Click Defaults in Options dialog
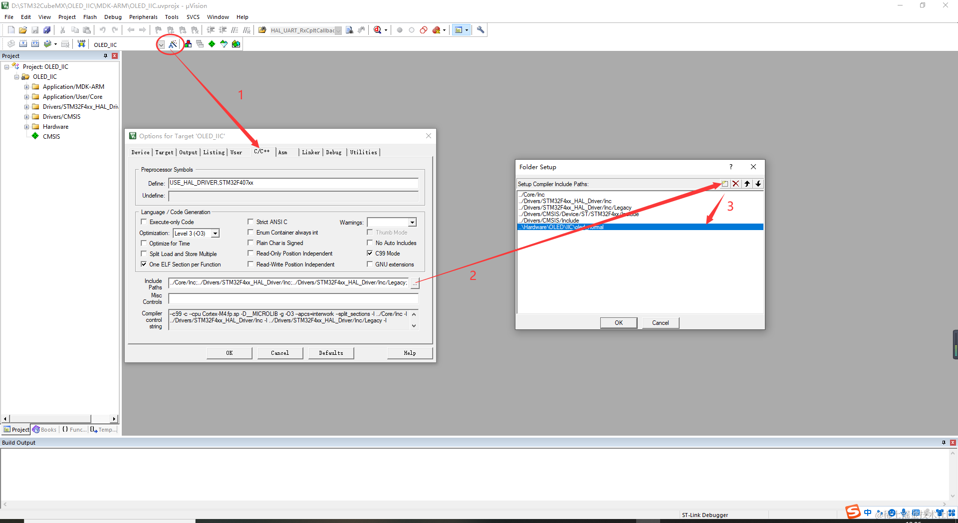 331,353
